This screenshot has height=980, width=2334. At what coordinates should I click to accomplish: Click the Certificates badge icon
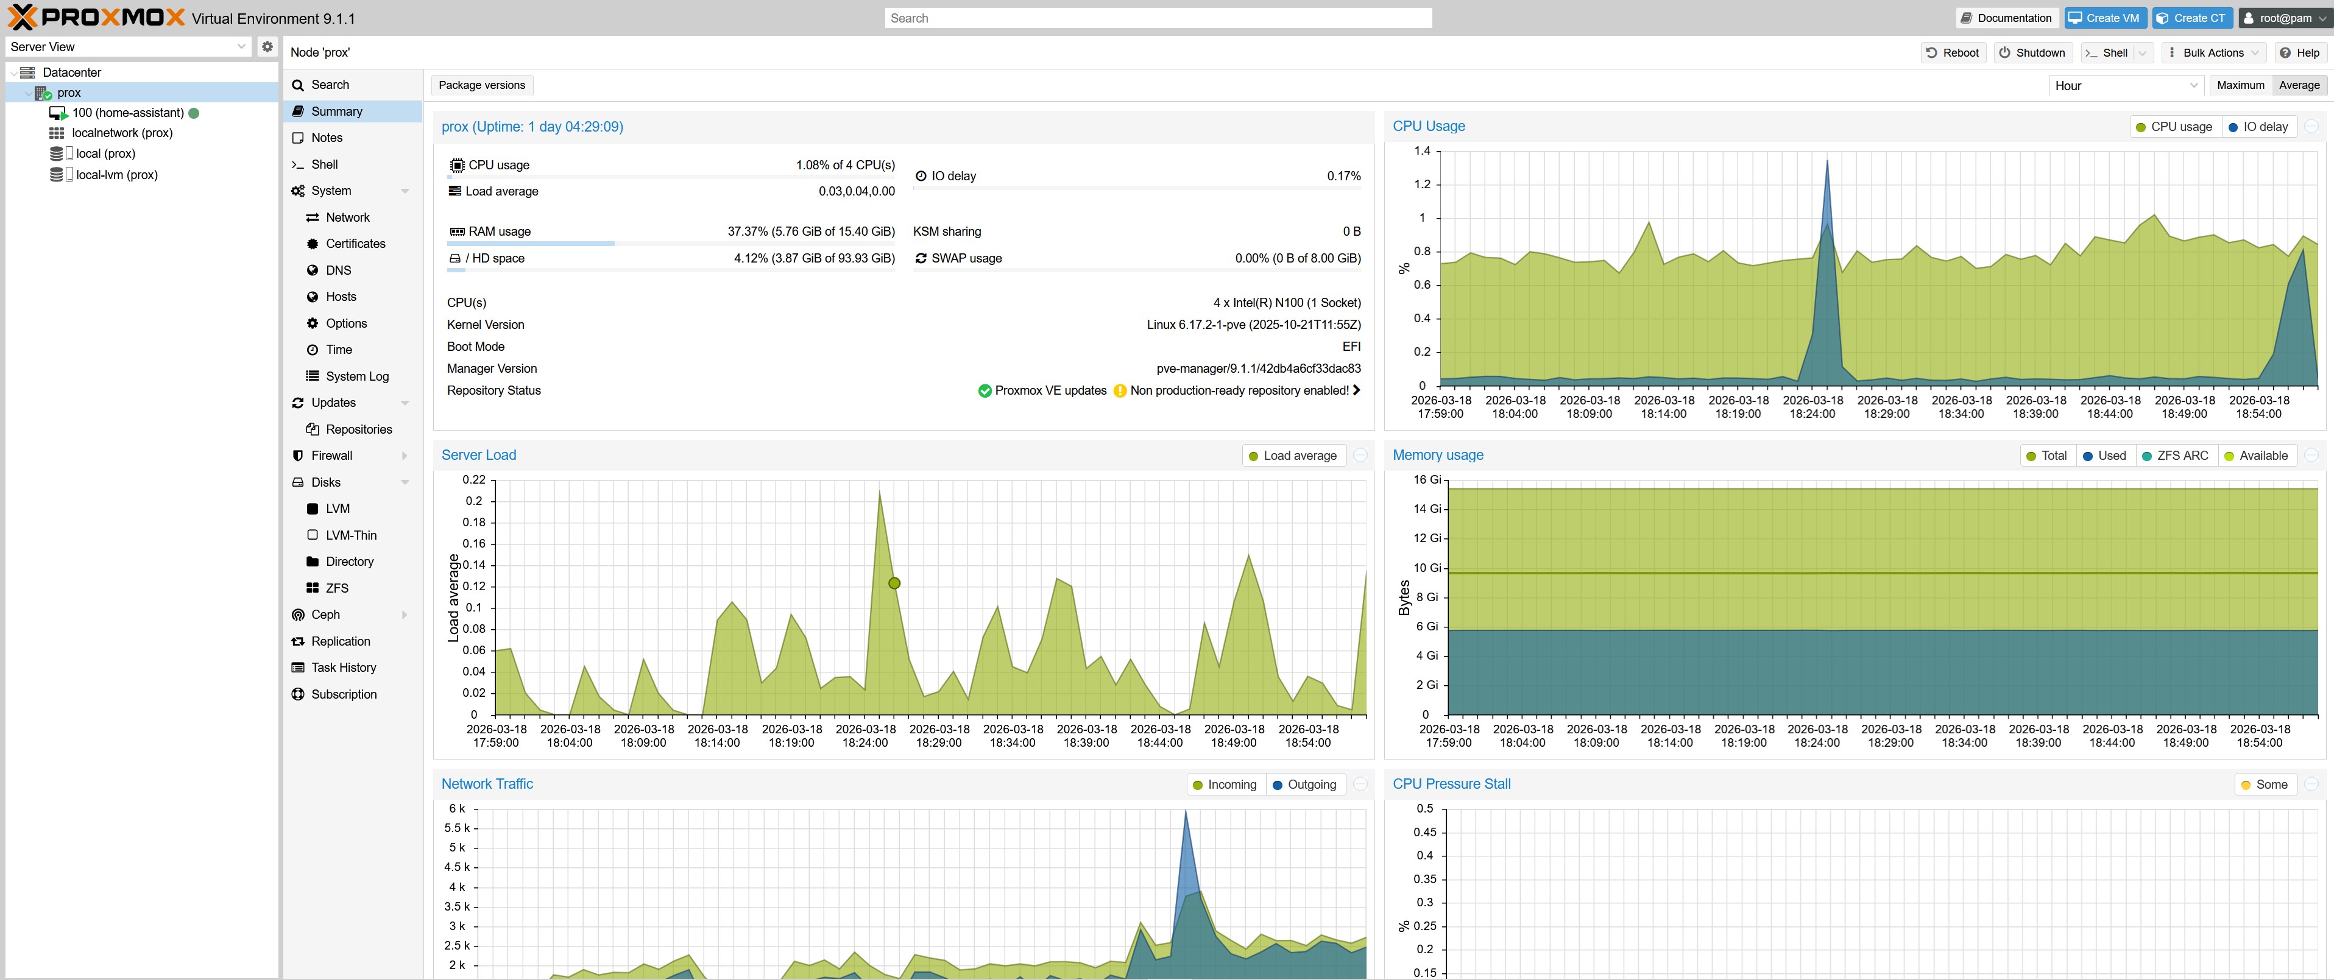coord(313,244)
